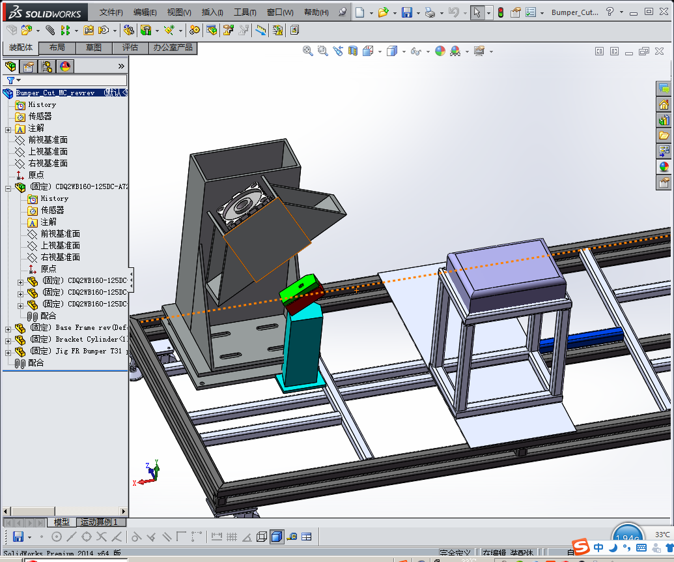This screenshot has height=562, width=674.
Task: Open the Appearances task pane icon
Action: coord(664,166)
